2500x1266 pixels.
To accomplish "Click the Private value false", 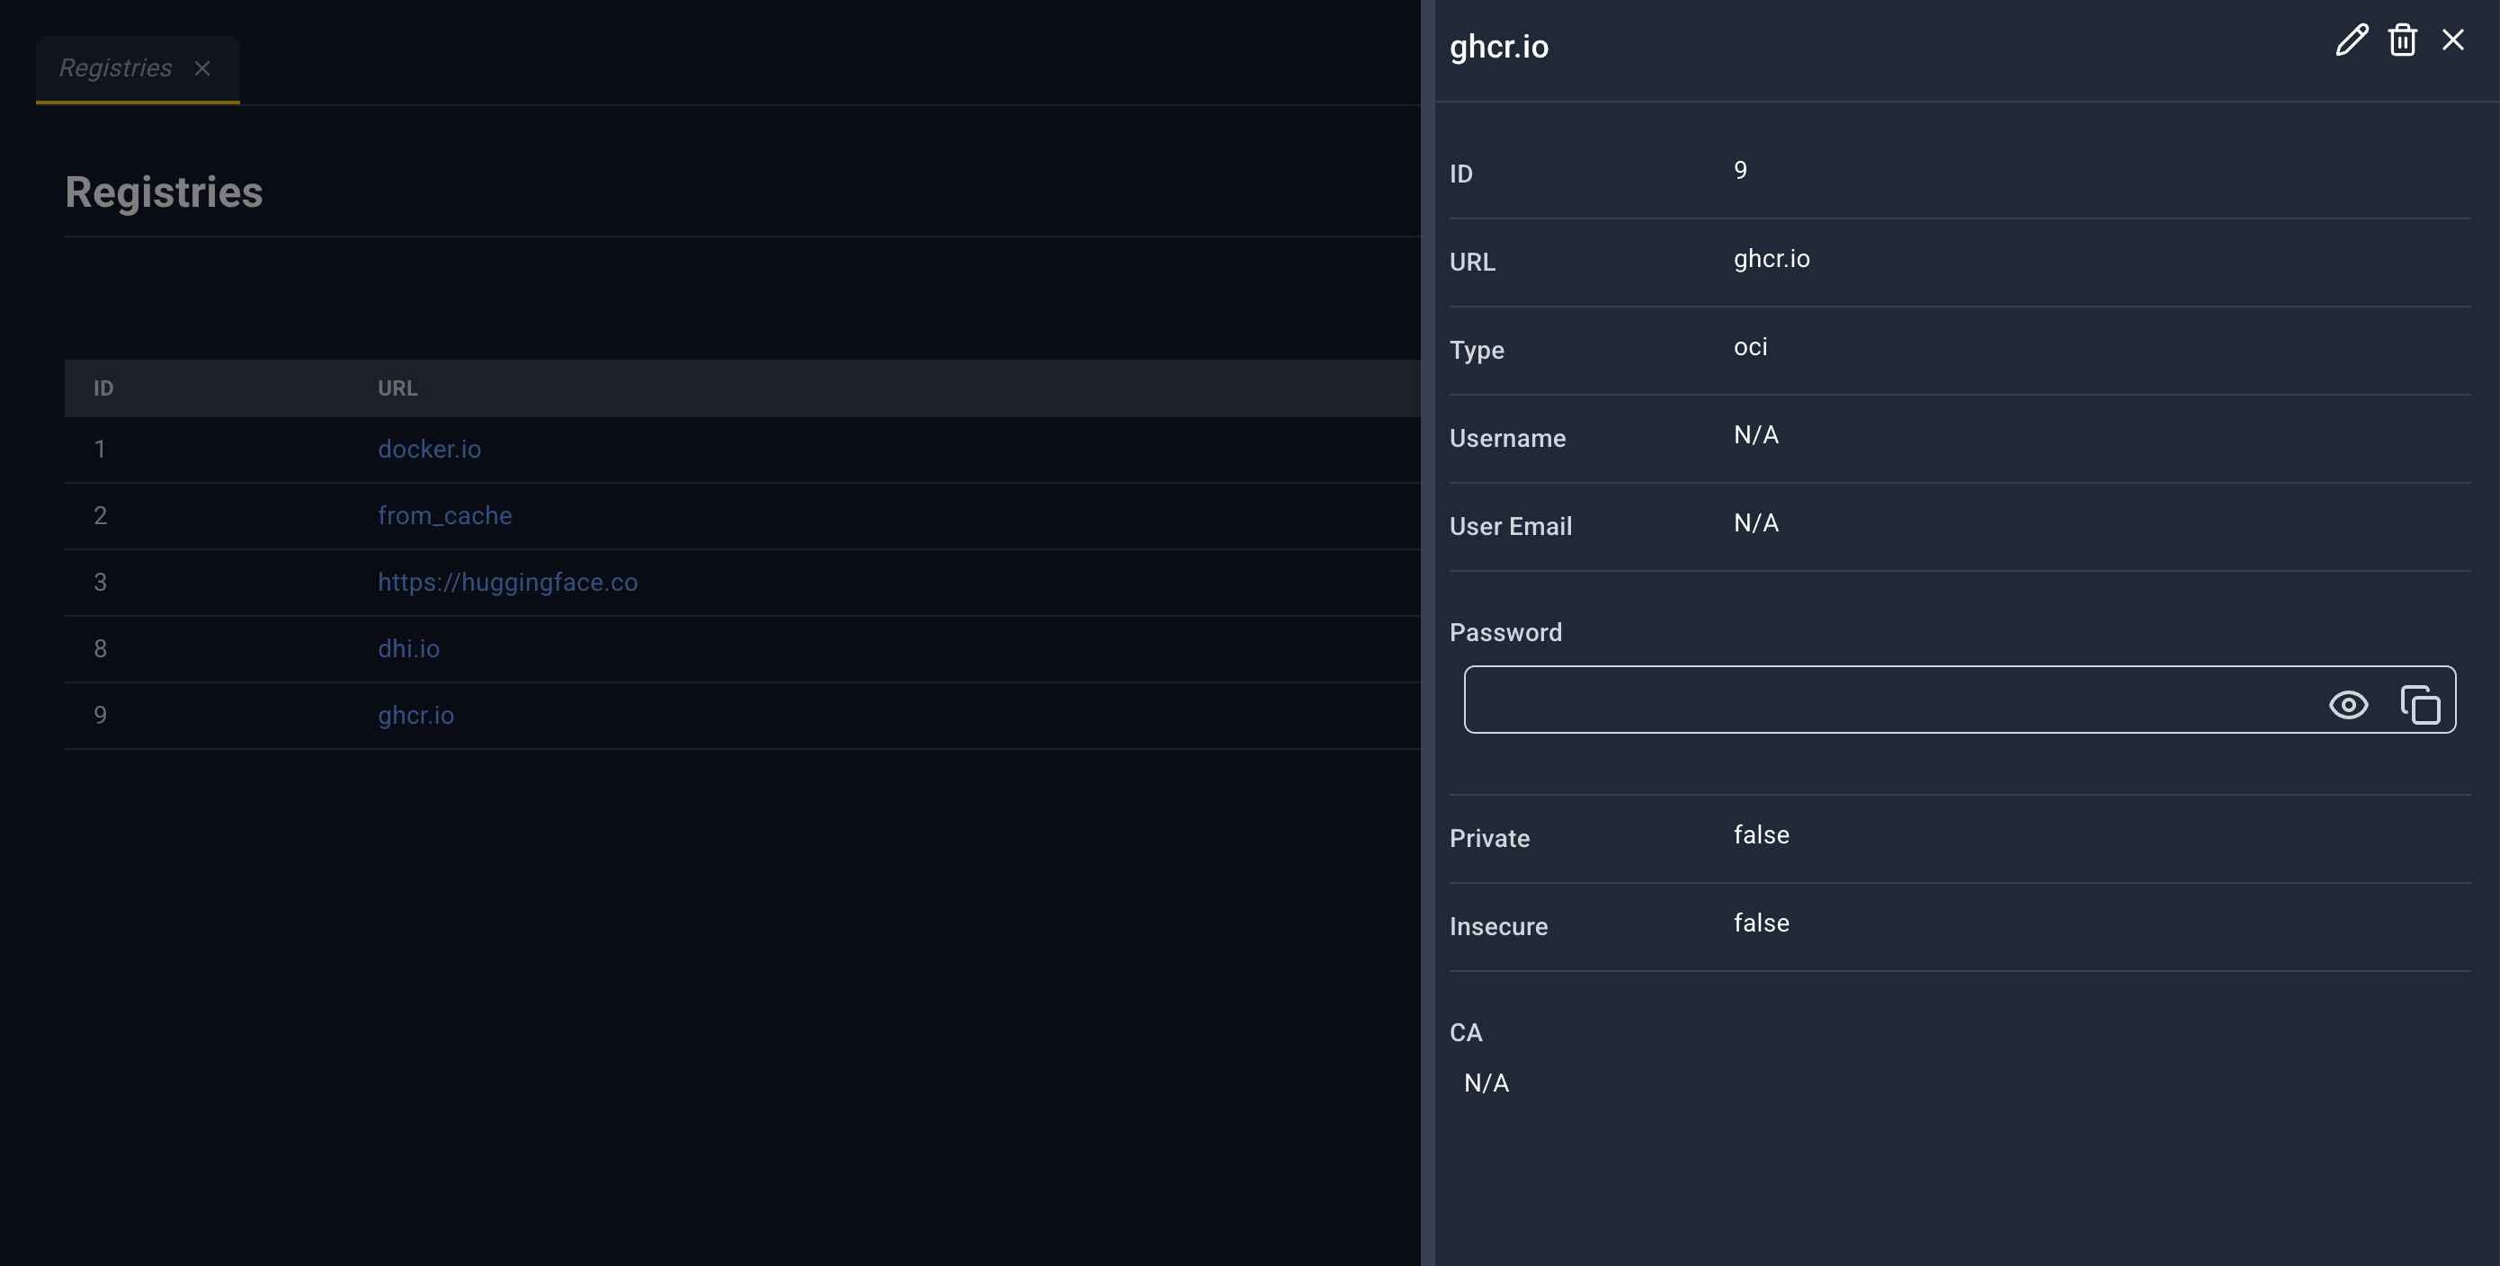I will coord(1761,835).
